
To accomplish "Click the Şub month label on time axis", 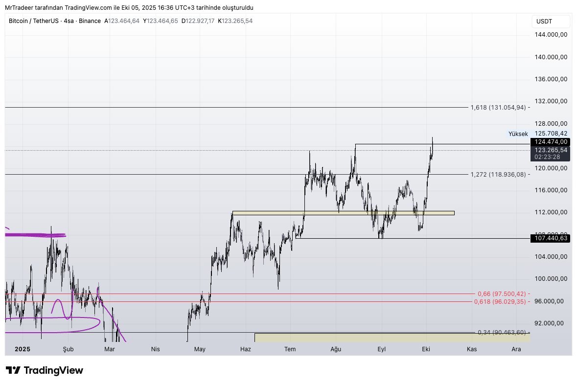I will pos(68,349).
